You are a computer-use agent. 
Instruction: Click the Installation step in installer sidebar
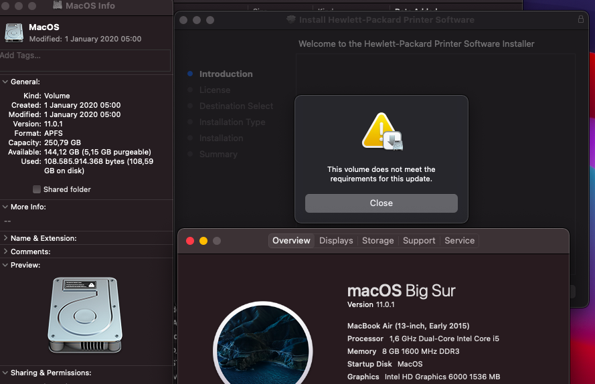click(x=222, y=138)
